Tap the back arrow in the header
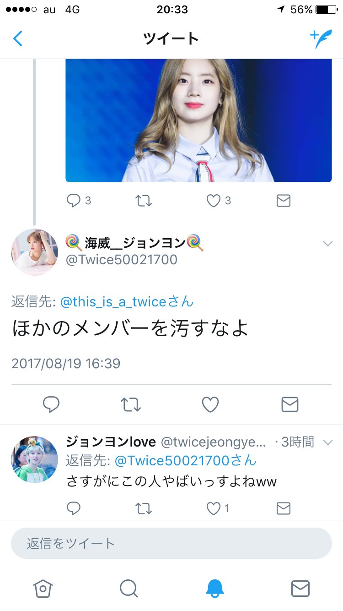The width and height of the screenshot is (343, 611). click(17, 38)
